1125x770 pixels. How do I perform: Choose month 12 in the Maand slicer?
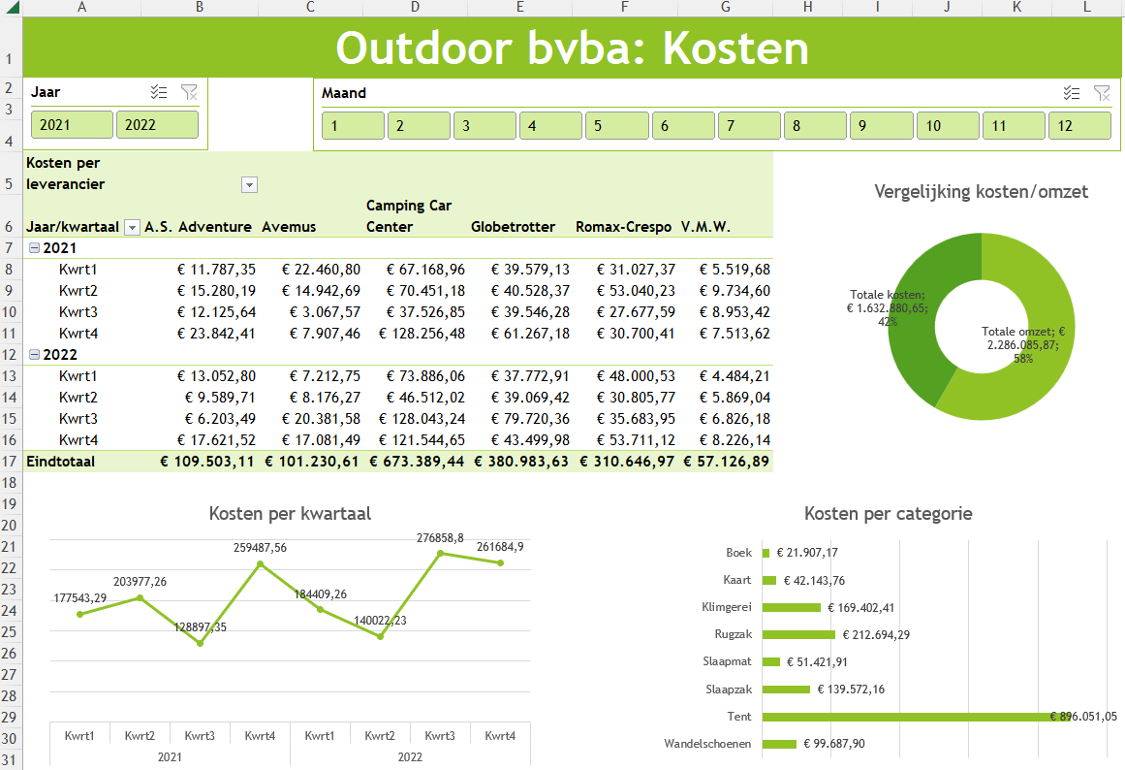coord(1078,126)
